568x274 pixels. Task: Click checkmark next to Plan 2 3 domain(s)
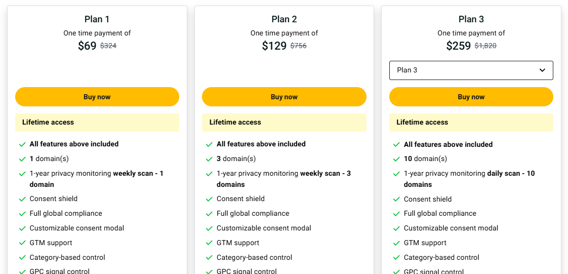[209, 159]
